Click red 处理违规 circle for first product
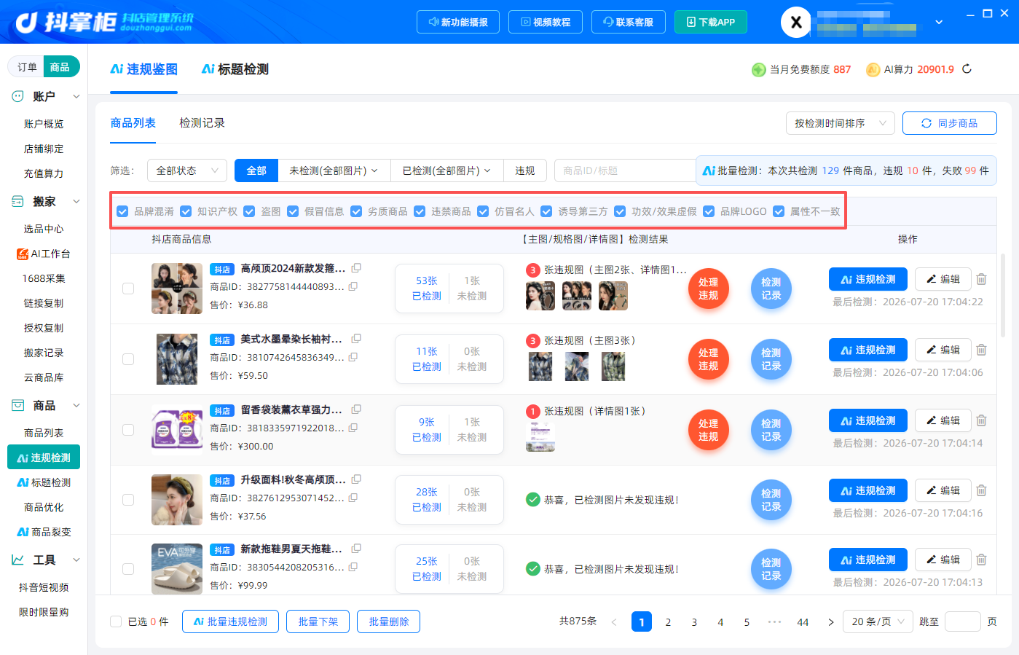 tap(708, 289)
